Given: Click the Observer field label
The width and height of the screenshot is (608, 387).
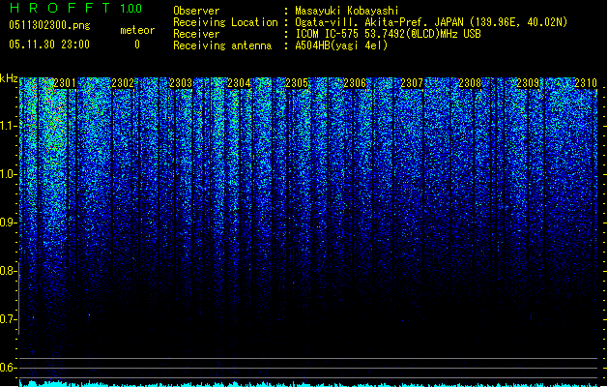Looking at the screenshot, I should tap(196, 11).
